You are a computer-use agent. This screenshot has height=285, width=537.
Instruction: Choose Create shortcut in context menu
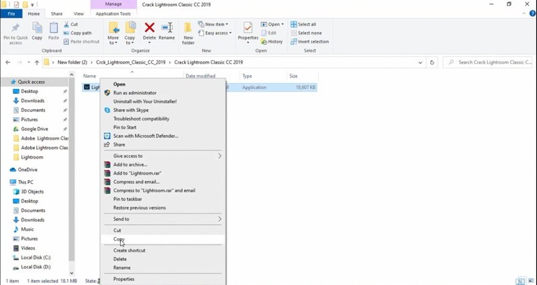[163, 250]
